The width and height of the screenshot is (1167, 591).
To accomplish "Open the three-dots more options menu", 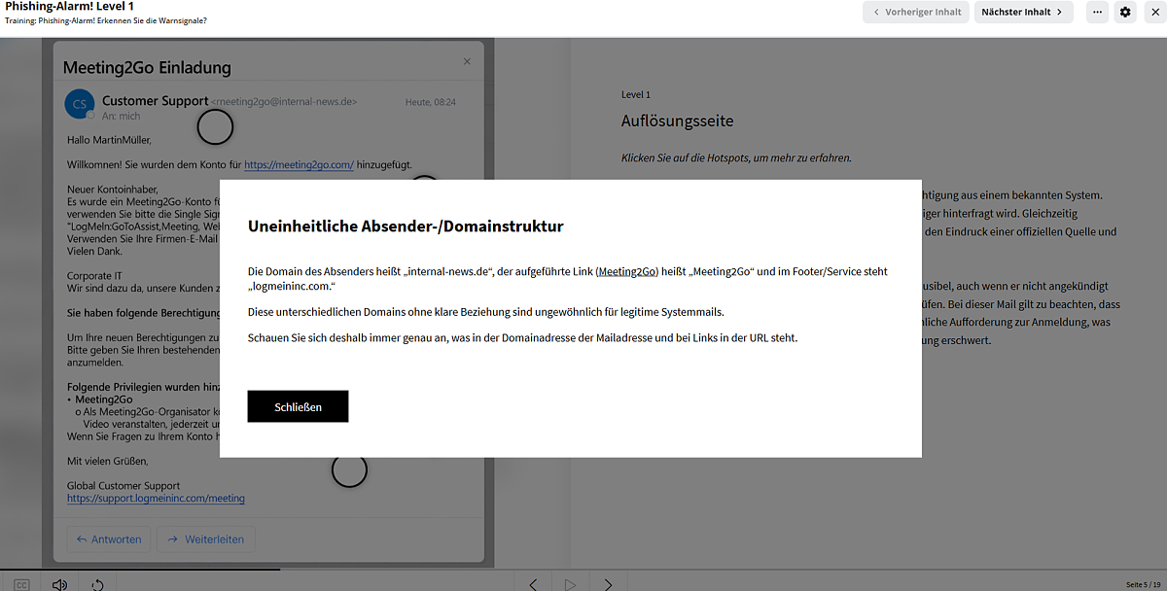I will point(1098,12).
